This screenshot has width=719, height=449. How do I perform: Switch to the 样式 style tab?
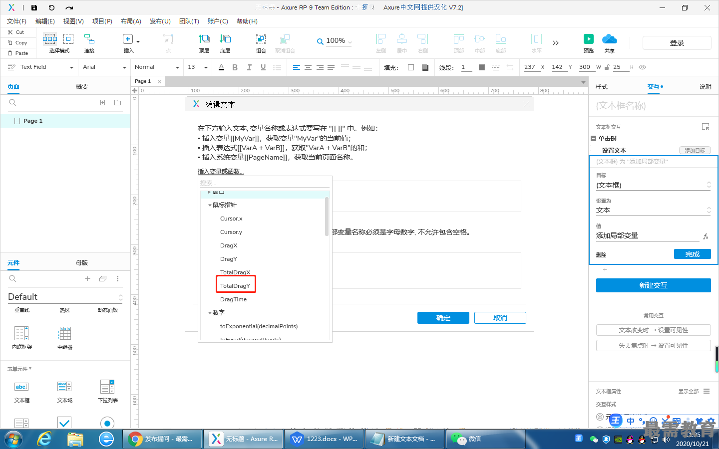point(602,87)
